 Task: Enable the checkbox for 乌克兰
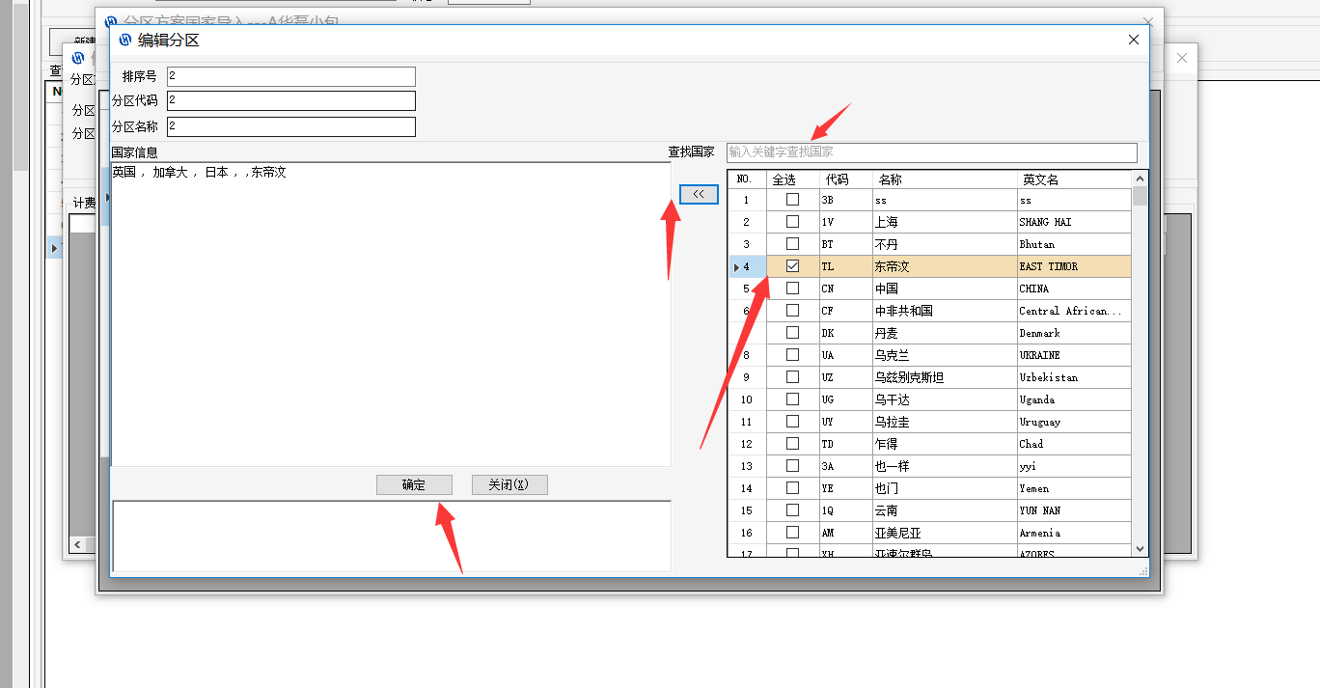coord(792,355)
